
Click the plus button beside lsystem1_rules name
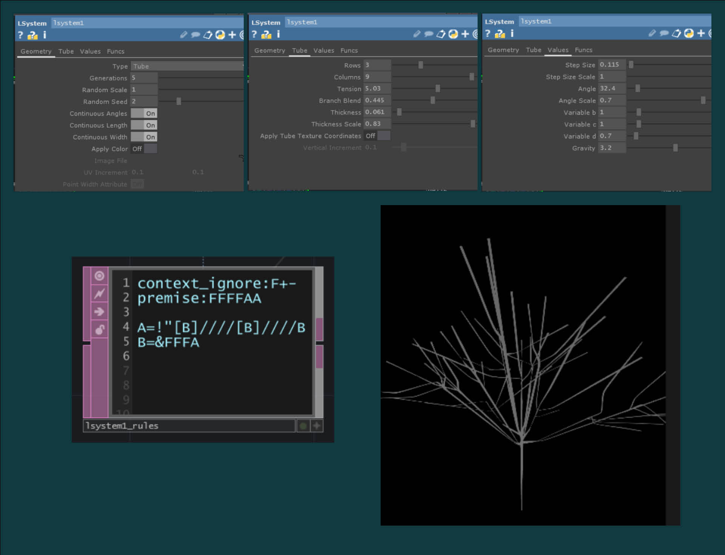pyautogui.click(x=316, y=426)
